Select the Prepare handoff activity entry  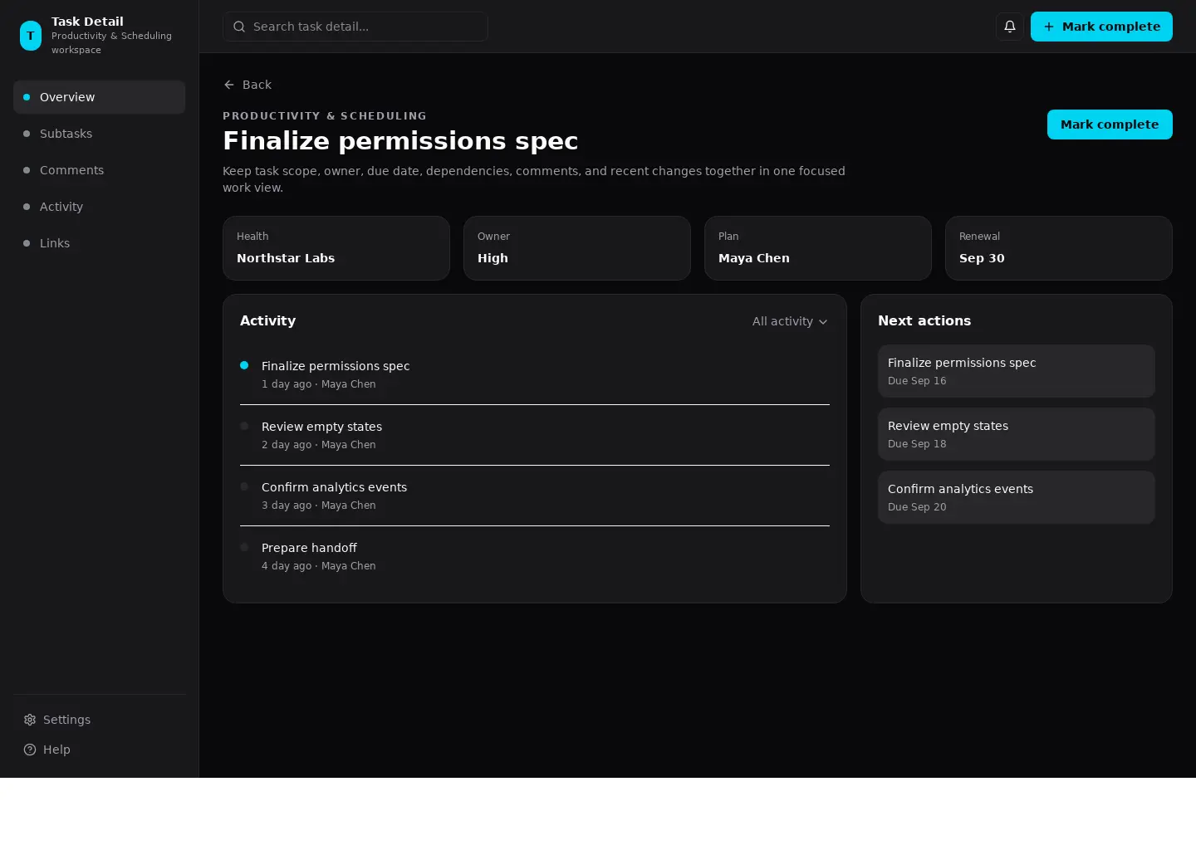click(x=535, y=556)
